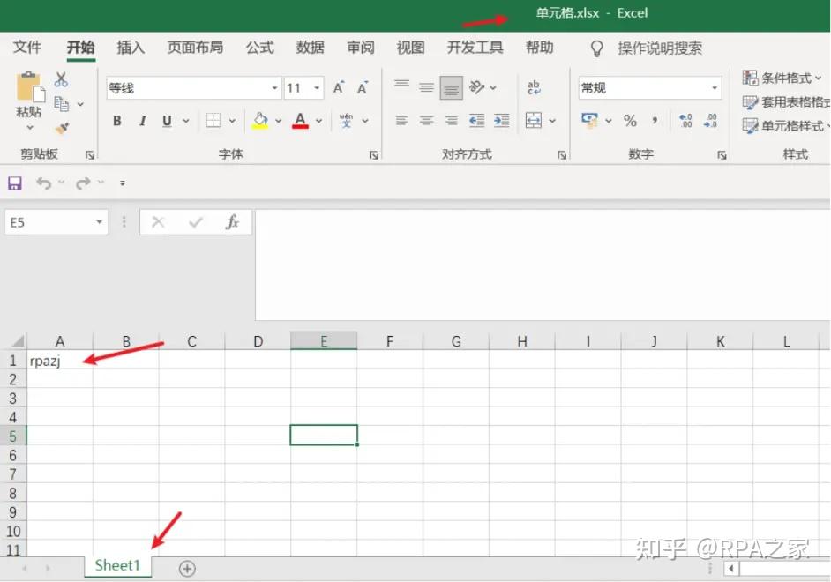The height and width of the screenshot is (582, 831).
Task: Click the Save icon in Quick Access Toolbar
Action: coord(14,183)
